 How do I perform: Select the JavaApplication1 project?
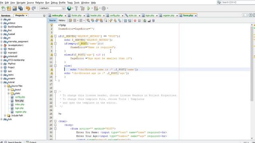16,45
